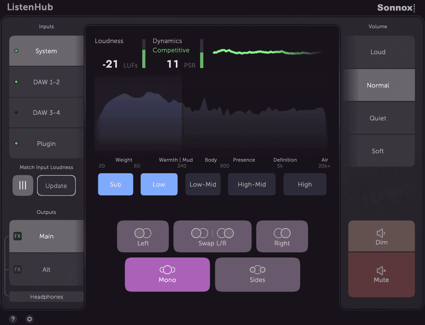425x325 pixels.
Task: Solo the Left channel
Action: coord(143,237)
